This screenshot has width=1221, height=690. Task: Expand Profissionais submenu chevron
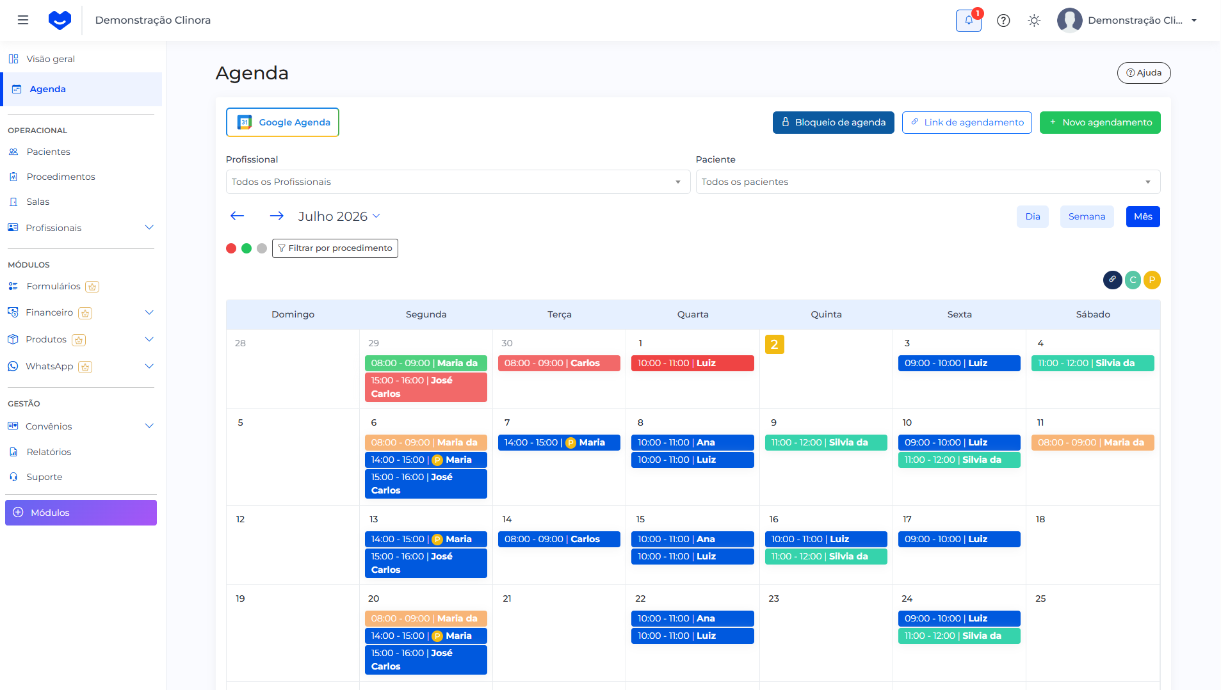149,228
